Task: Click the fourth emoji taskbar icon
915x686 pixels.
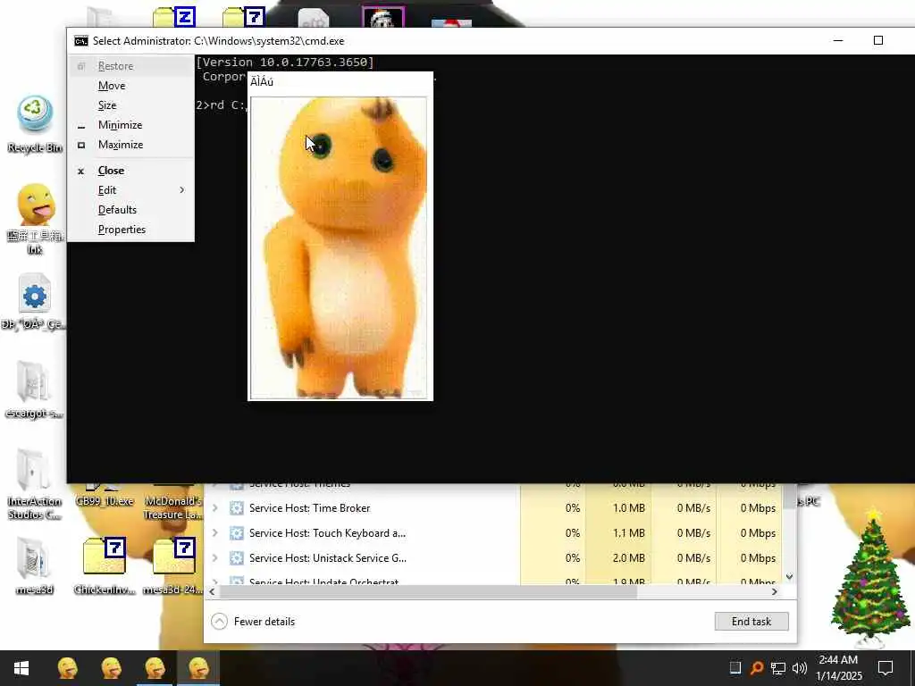Action: pos(198,668)
